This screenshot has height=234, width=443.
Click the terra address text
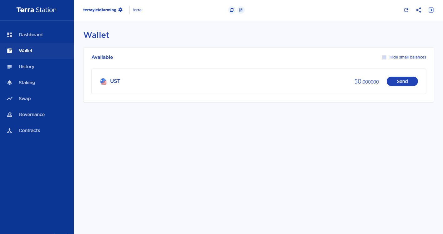coord(137,10)
